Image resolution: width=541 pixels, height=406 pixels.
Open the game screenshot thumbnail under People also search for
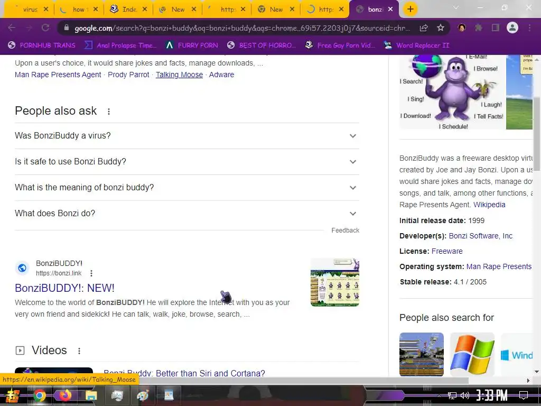pyautogui.click(x=422, y=354)
